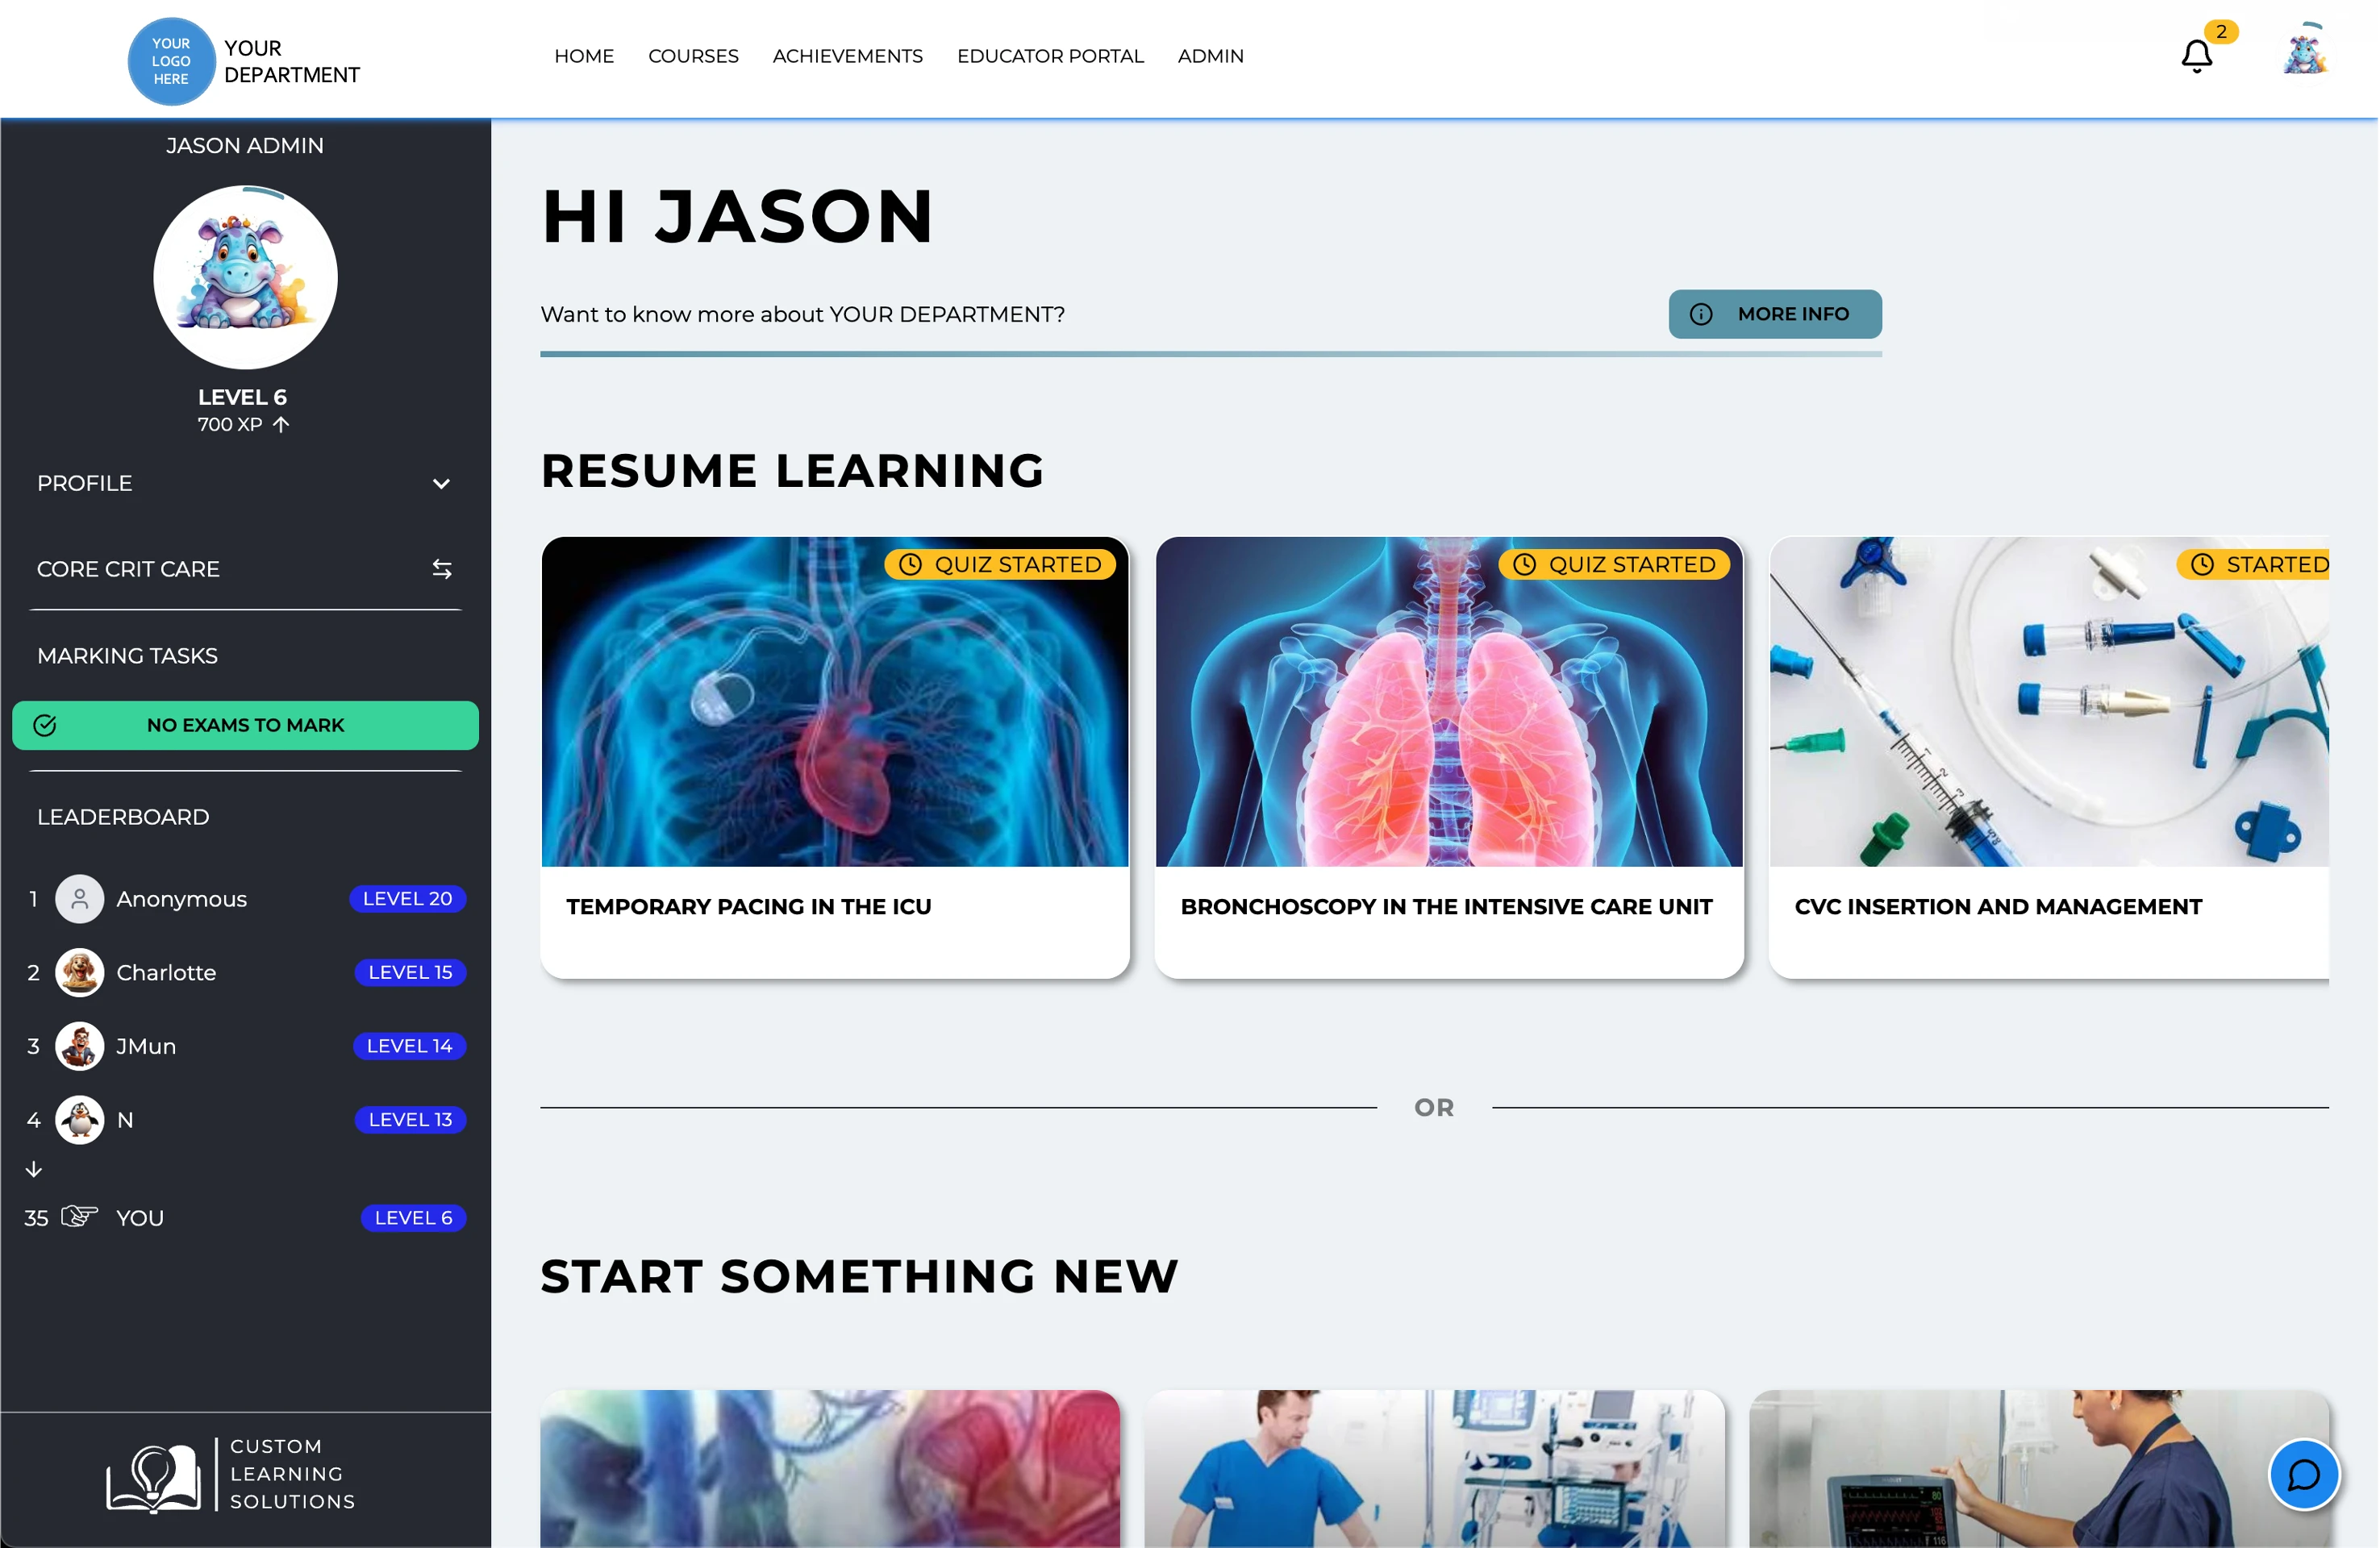
Task: Click the Custom Learning Solutions logo
Action: 231,1474
